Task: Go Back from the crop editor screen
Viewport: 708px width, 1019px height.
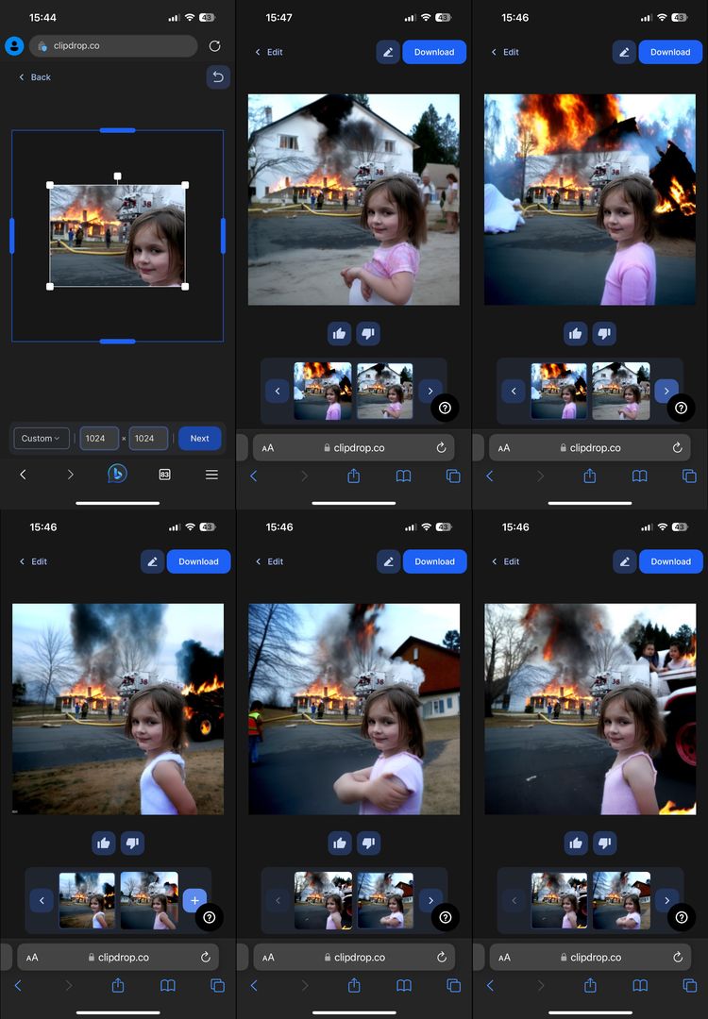Action: coord(35,77)
